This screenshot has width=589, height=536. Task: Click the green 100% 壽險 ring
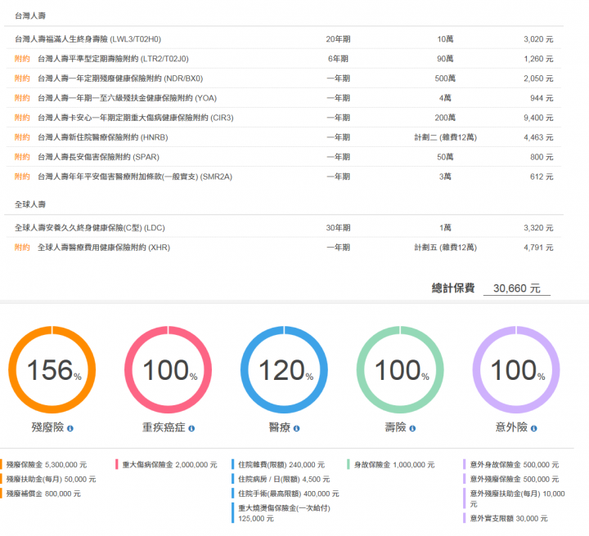(x=400, y=370)
